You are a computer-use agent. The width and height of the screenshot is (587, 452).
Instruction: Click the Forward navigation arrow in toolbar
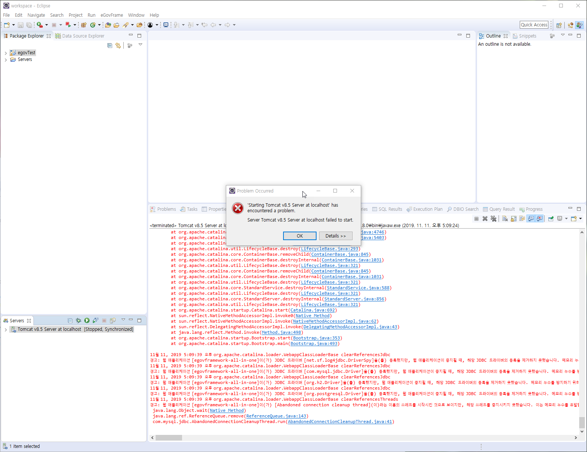pos(227,25)
